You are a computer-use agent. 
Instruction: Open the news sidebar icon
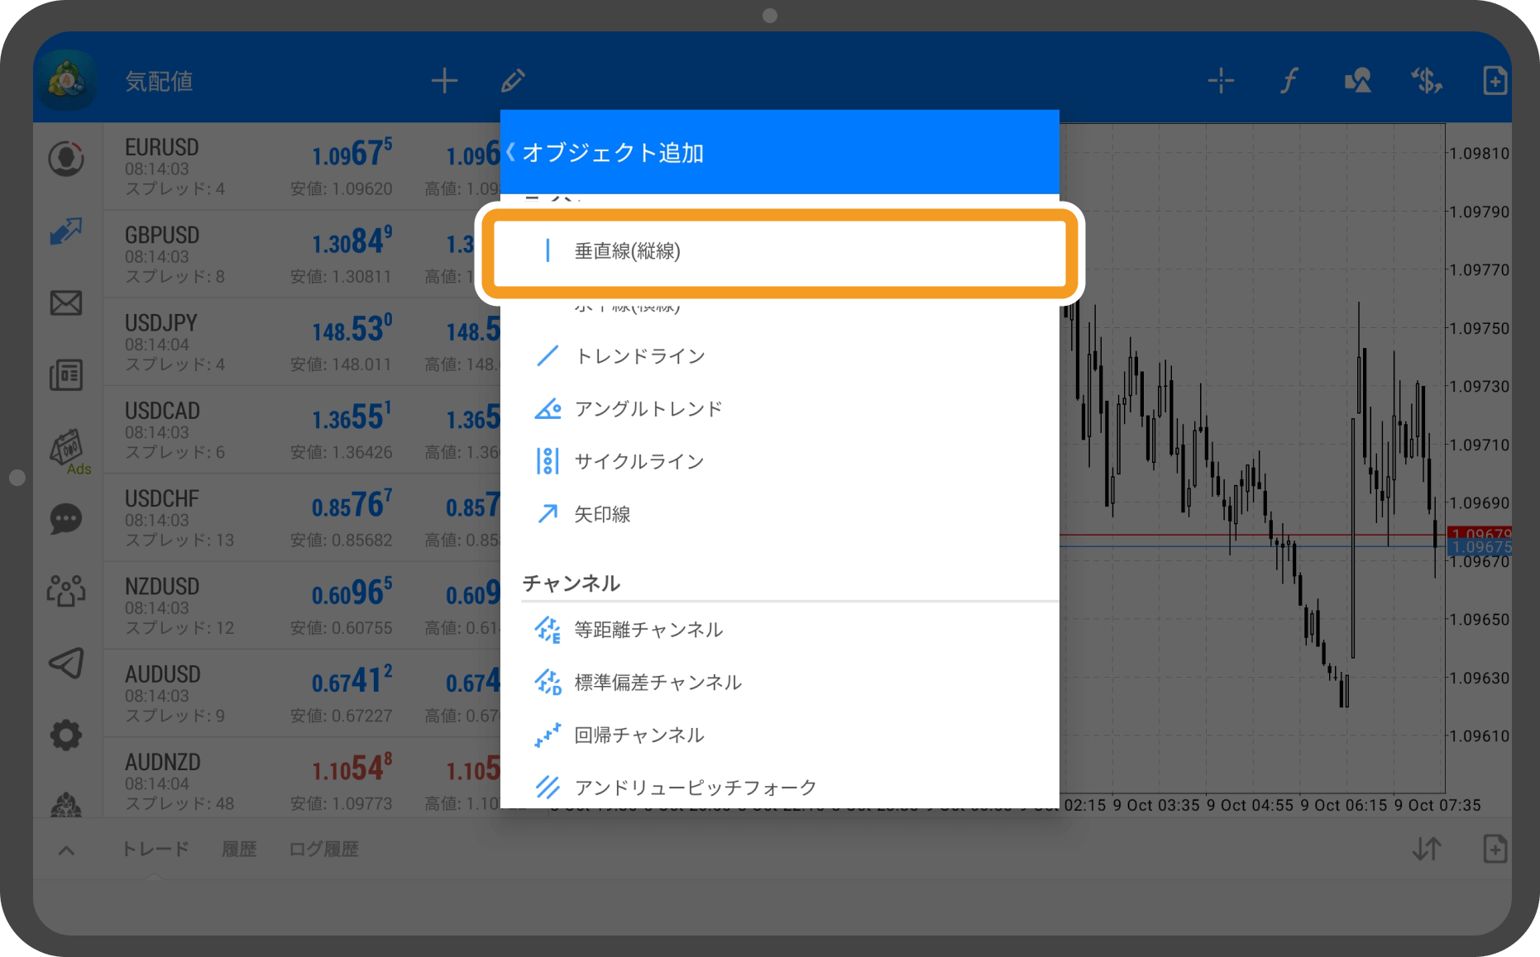click(66, 375)
